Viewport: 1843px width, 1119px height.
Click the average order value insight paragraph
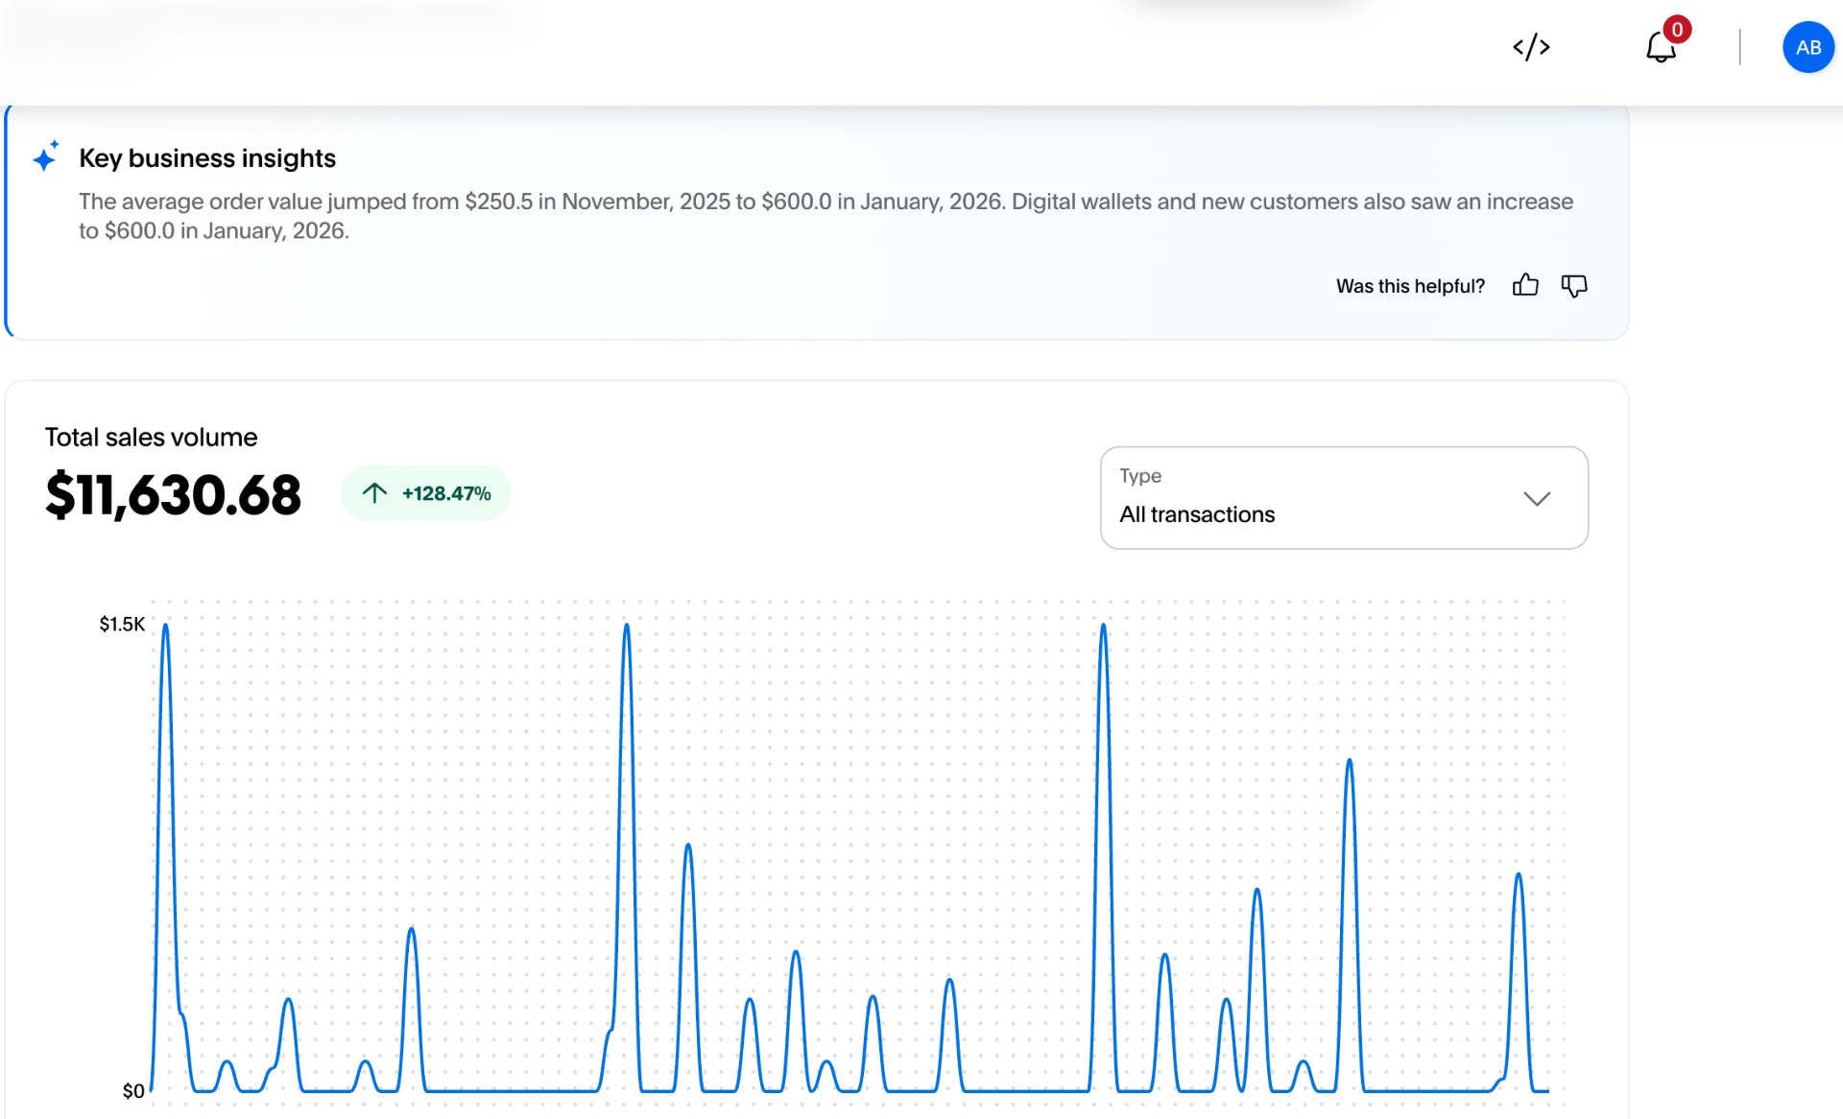tap(826, 216)
